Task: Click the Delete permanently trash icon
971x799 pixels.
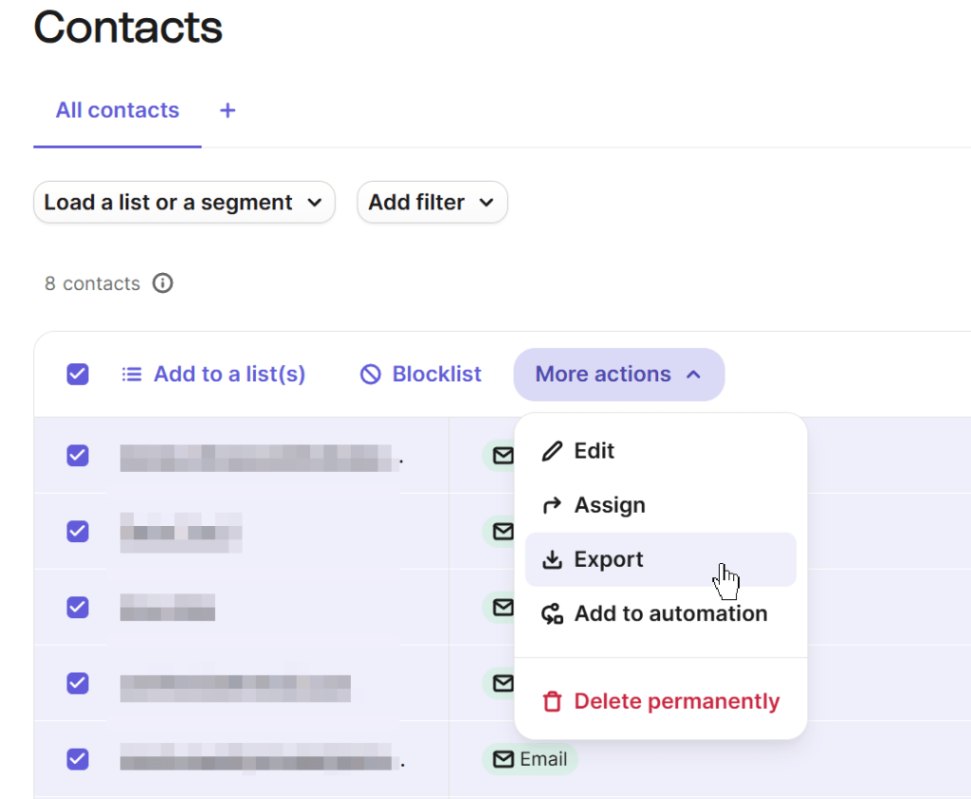Action: tap(551, 701)
